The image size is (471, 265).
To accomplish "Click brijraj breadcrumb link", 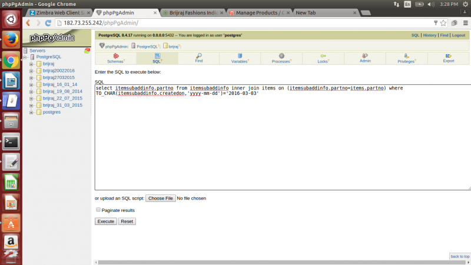I will point(173,47).
